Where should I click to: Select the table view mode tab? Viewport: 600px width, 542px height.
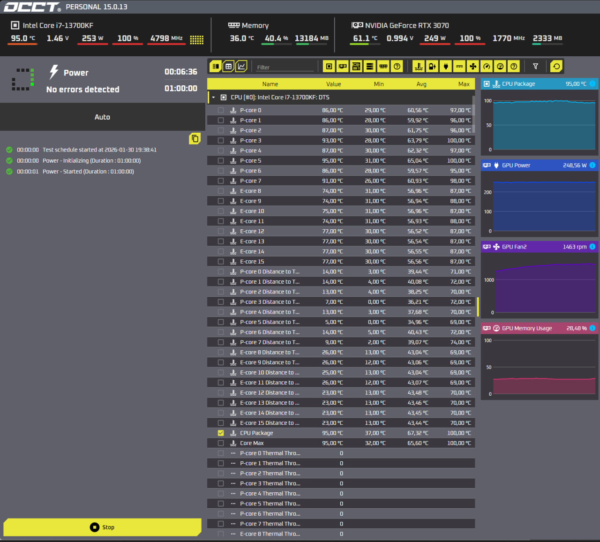(x=228, y=67)
